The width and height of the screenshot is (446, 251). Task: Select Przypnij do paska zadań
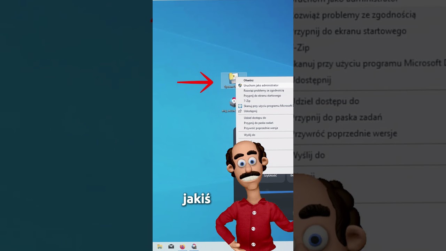[x=259, y=123]
